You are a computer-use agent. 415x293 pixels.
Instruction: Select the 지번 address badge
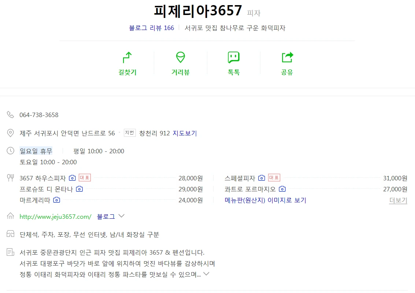[130, 133]
